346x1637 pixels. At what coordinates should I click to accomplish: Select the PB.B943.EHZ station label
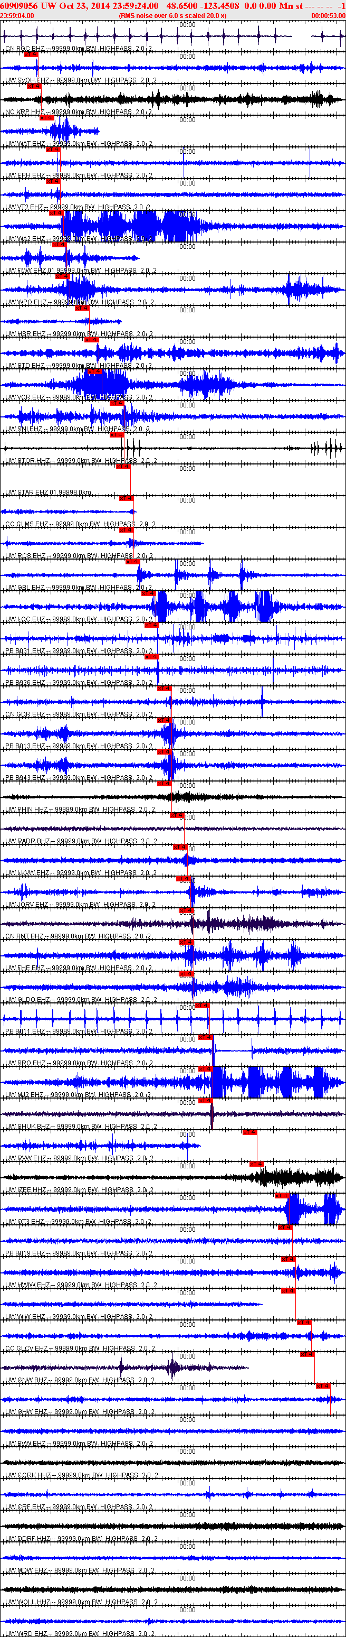79,778
